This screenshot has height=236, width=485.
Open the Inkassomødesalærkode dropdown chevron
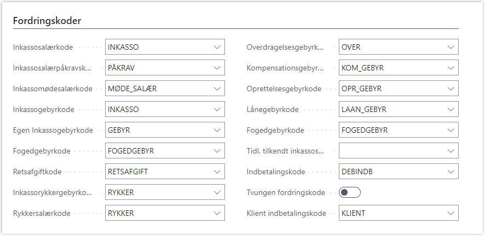pos(217,88)
